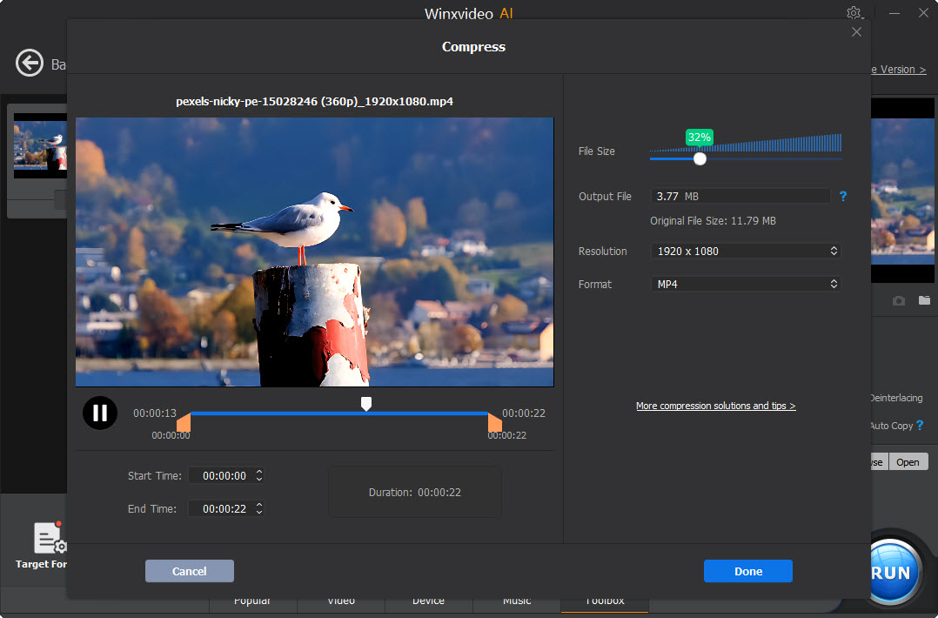The image size is (938, 618).
Task: Open More compression solutions and tips link
Action: pyautogui.click(x=715, y=406)
